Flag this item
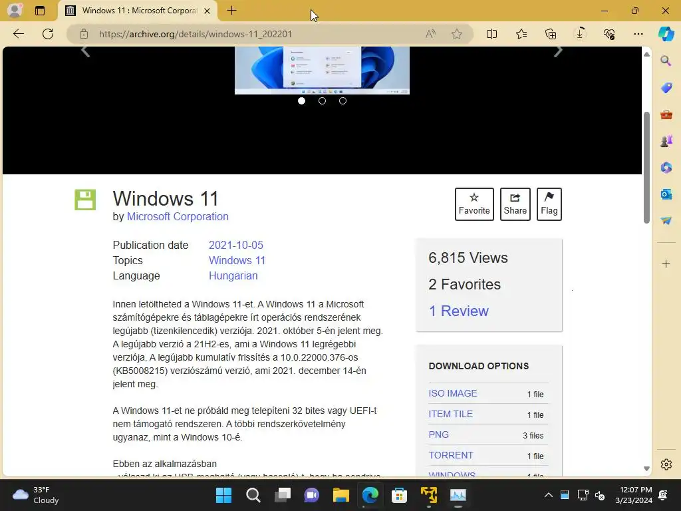This screenshot has width=681, height=511. tap(549, 204)
